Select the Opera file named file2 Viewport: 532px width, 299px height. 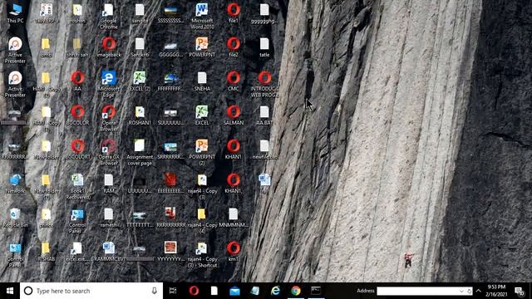234,47
